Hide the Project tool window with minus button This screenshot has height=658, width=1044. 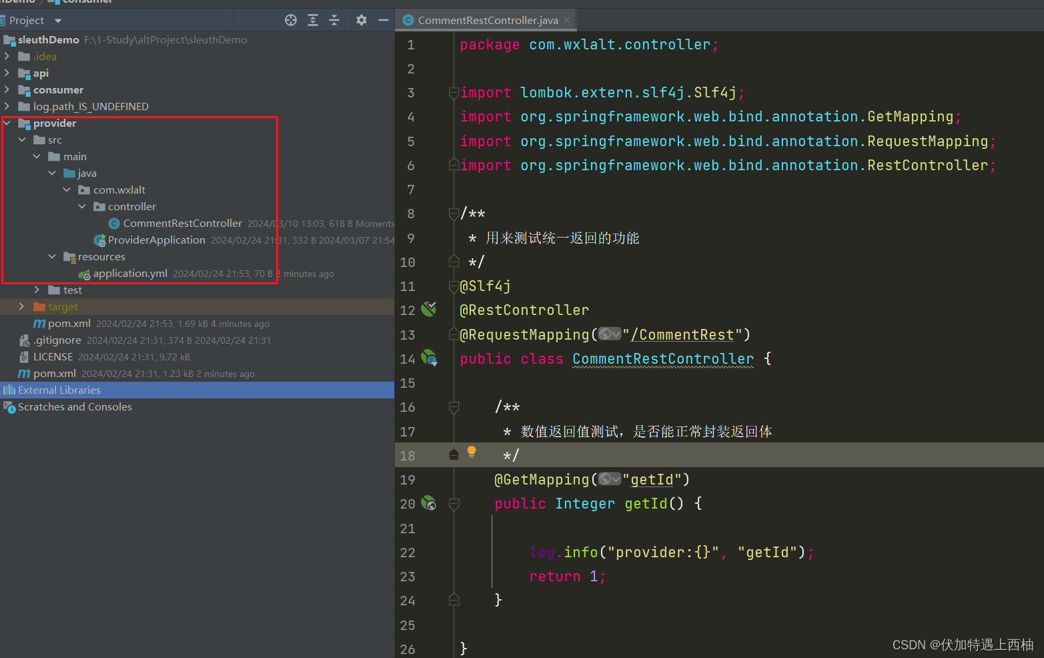(x=384, y=20)
